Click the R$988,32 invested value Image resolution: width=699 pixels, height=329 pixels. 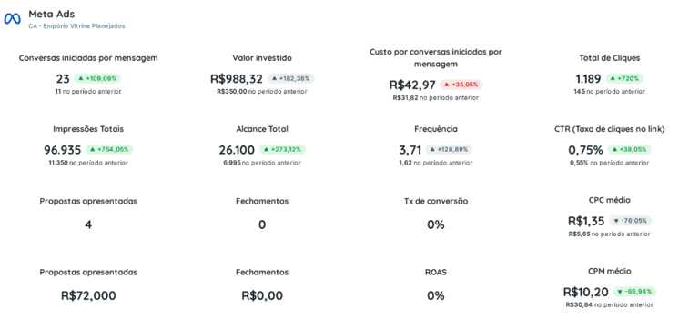click(x=237, y=79)
